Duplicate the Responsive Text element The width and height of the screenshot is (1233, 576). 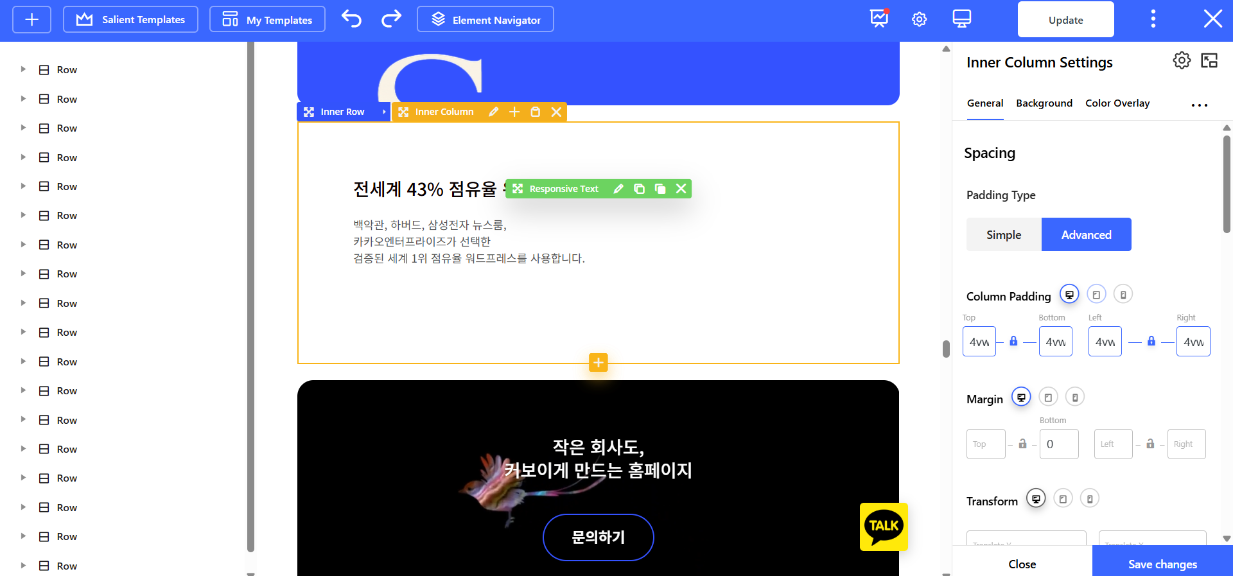click(639, 189)
